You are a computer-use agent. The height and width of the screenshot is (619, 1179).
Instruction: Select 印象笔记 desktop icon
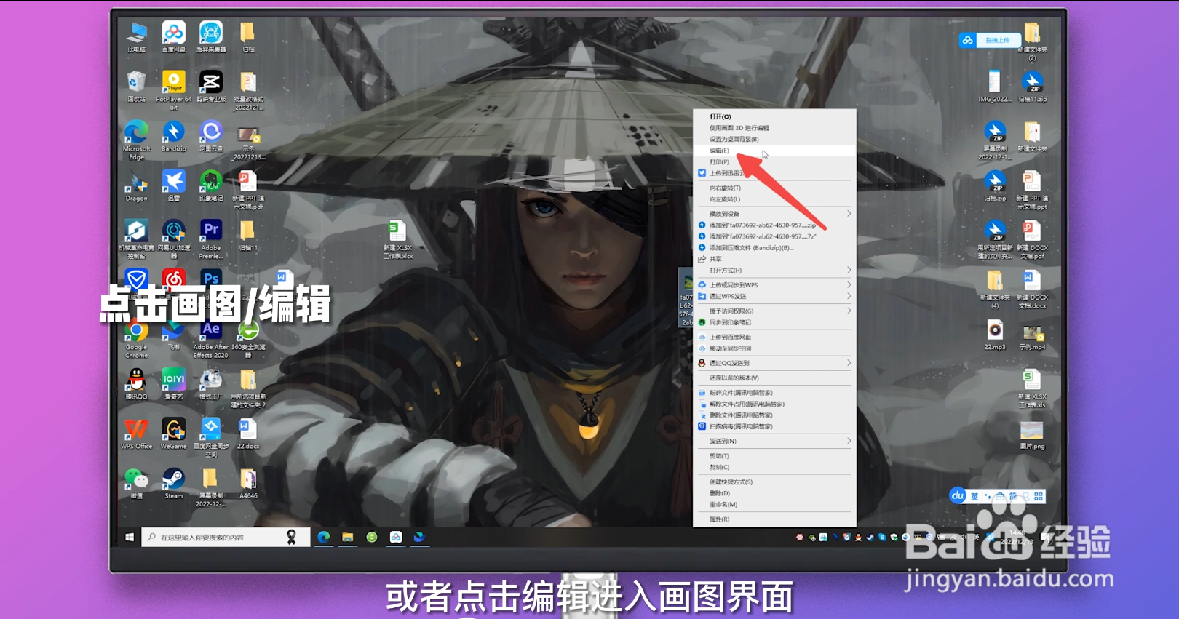[210, 185]
